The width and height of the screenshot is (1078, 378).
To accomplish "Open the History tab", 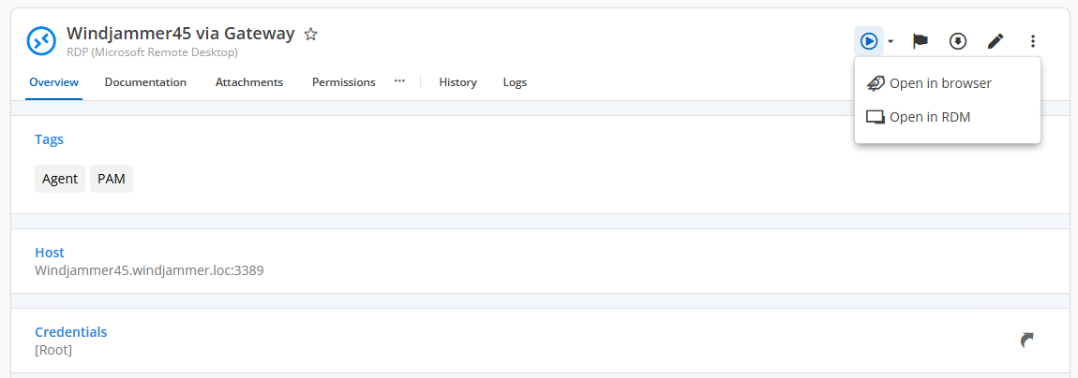I will click(457, 82).
